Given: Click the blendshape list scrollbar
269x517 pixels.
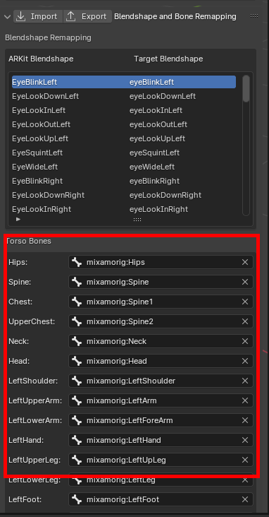Looking at the screenshot, I should point(246,89).
